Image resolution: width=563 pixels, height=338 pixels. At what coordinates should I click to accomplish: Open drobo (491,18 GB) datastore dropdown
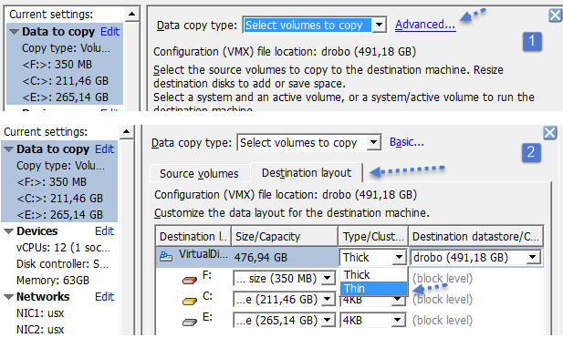533,257
